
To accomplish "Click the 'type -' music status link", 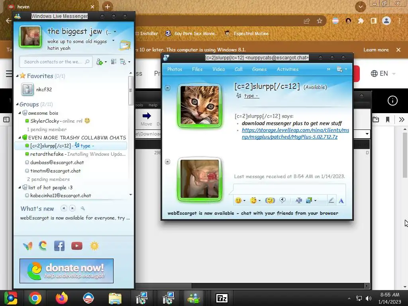I will pos(251,96).
